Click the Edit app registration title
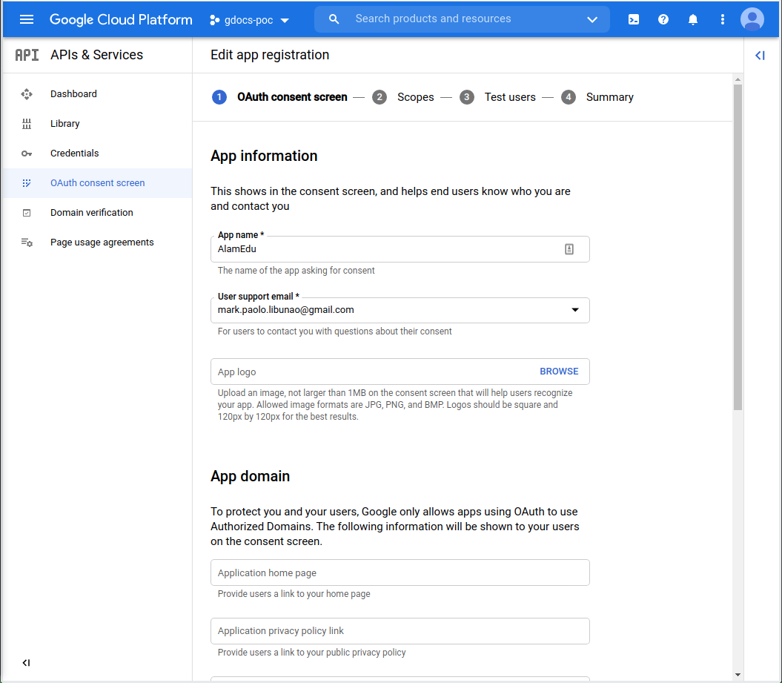The width and height of the screenshot is (782, 683). pyautogui.click(x=270, y=55)
